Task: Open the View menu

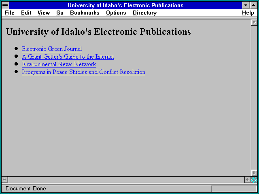Action: pos(44,13)
